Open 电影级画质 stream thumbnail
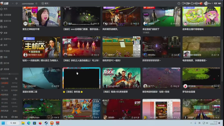 tap(201, 47)
